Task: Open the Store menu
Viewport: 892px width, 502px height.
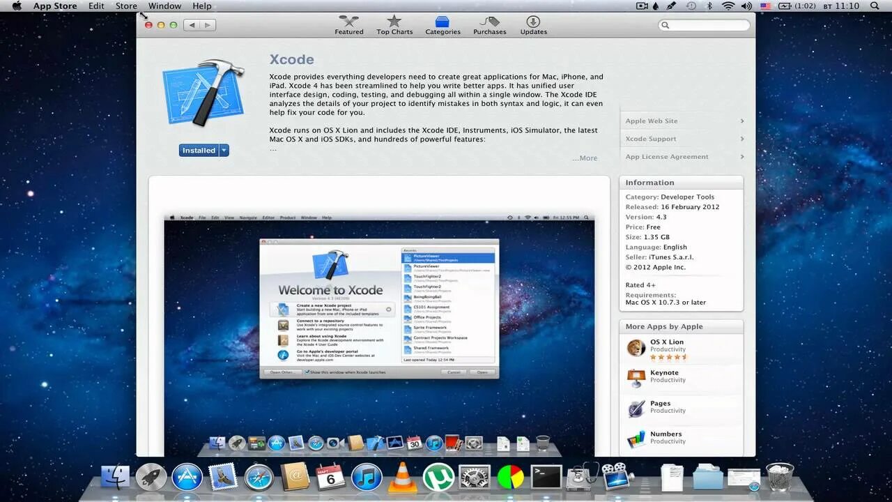Action: (126, 6)
